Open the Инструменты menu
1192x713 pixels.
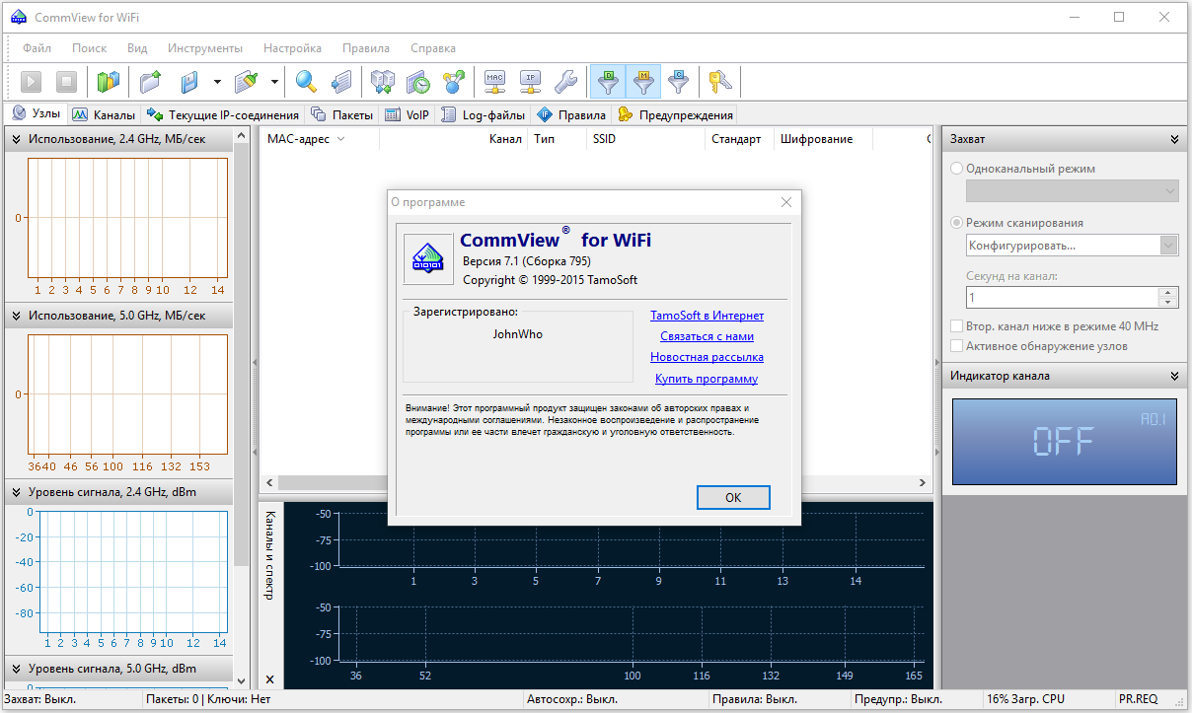click(205, 47)
